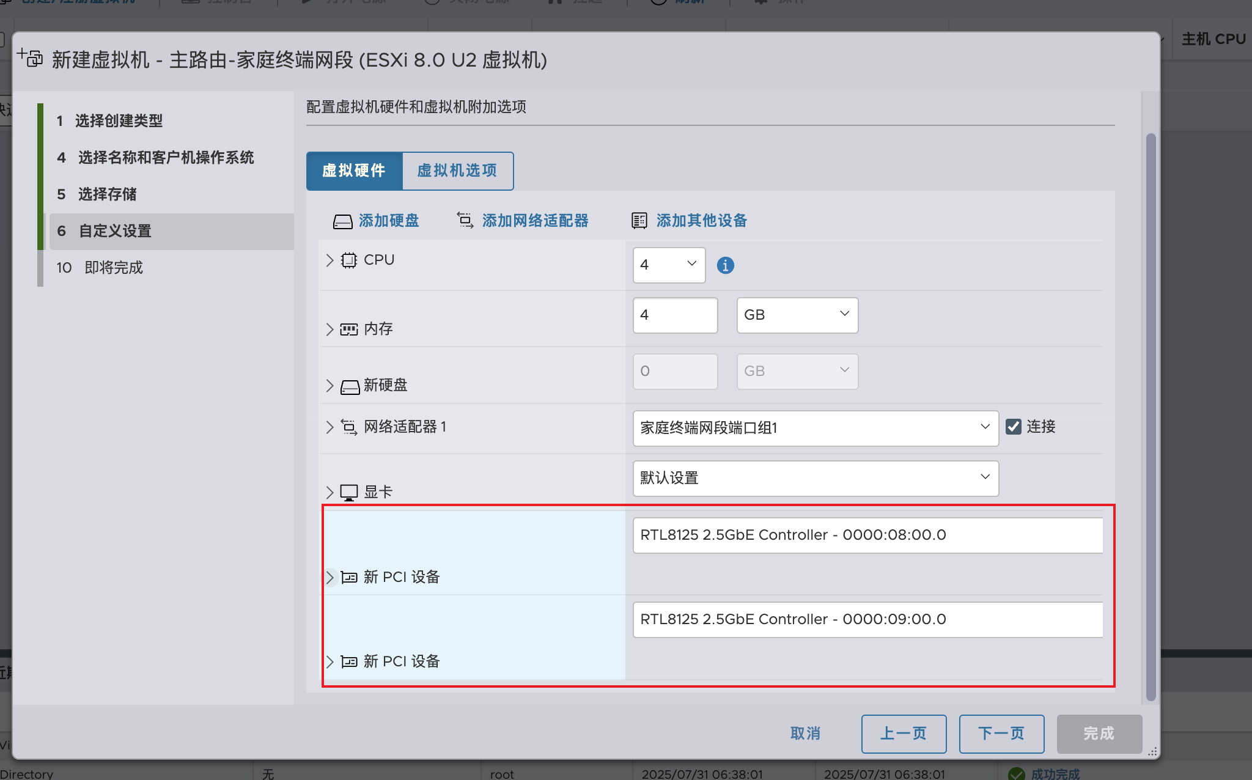
Task: Open the CPU count dropdown
Action: [669, 265]
